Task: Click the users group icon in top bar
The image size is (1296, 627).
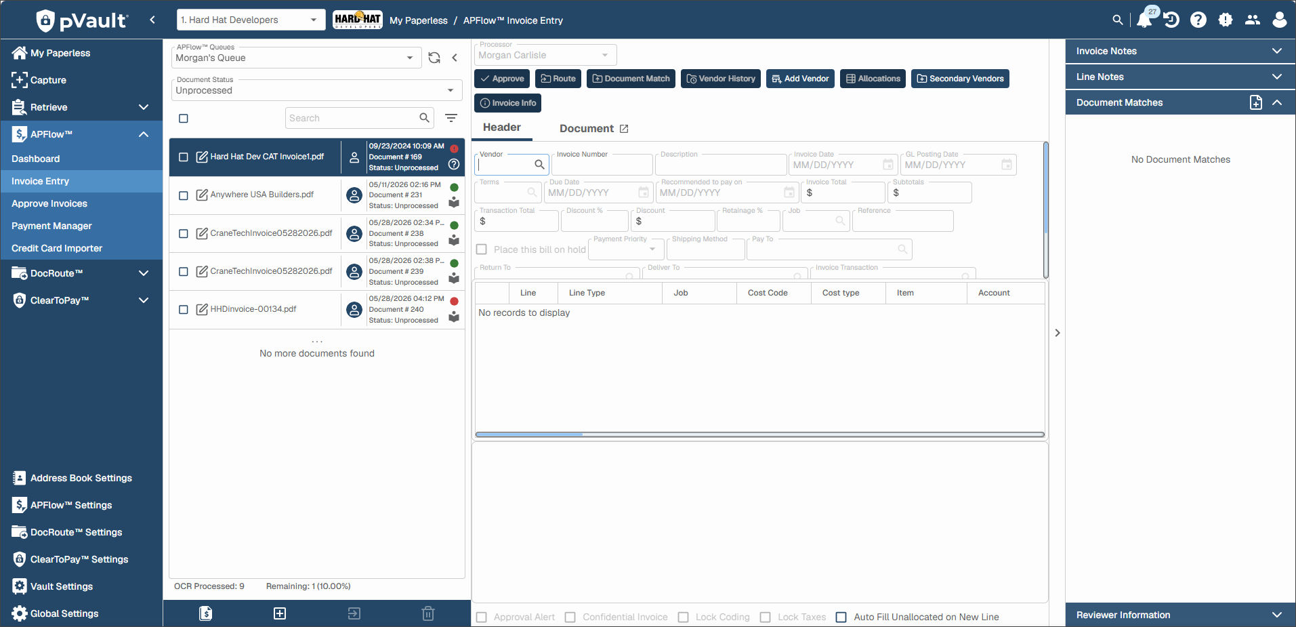Action: tap(1253, 20)
